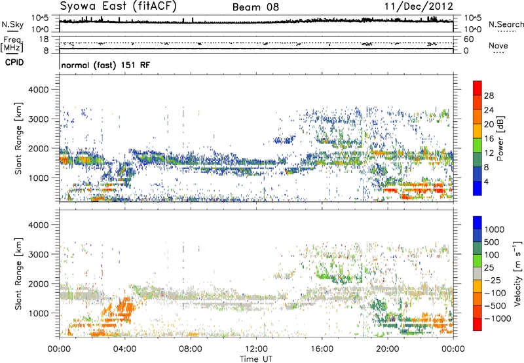
Task: Click the '12:00' time tick label
Action: [x=256, y=349]
